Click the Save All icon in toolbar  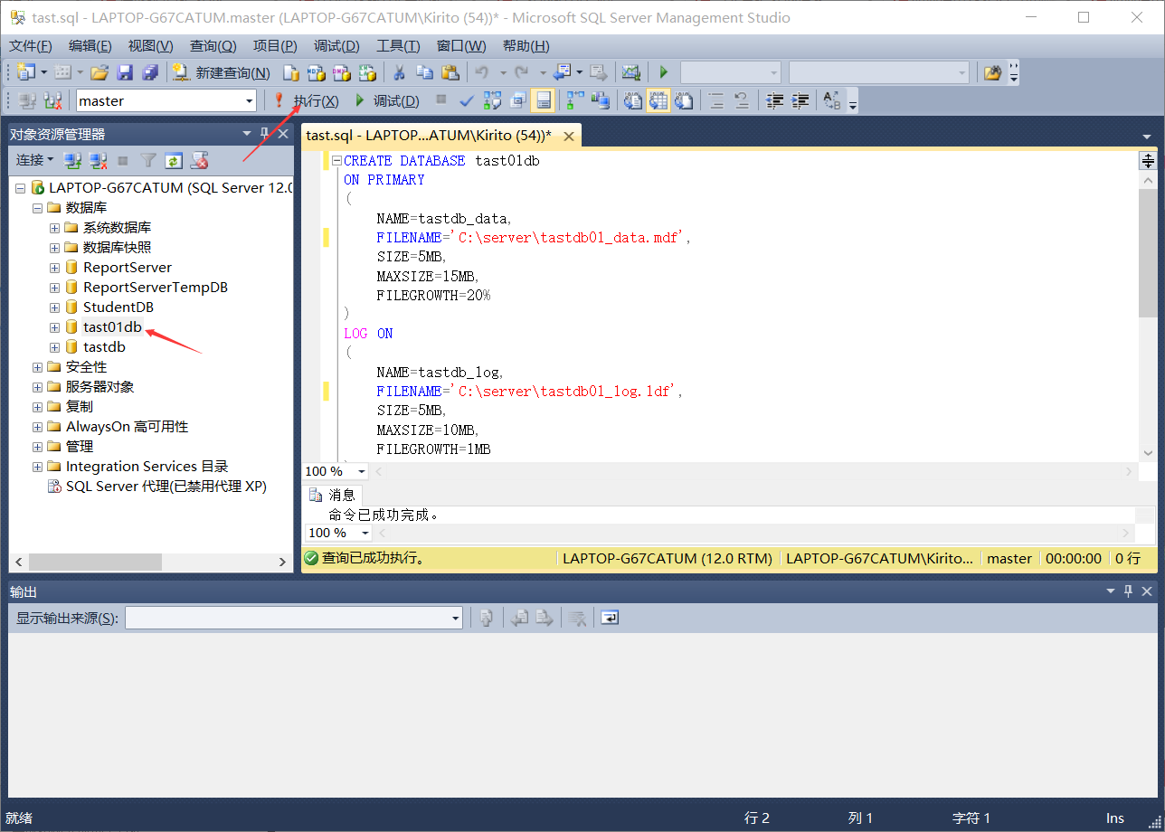(150, 72)
